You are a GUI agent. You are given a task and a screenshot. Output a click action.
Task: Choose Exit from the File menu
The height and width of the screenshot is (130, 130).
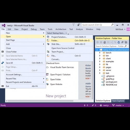coord(23,86)
